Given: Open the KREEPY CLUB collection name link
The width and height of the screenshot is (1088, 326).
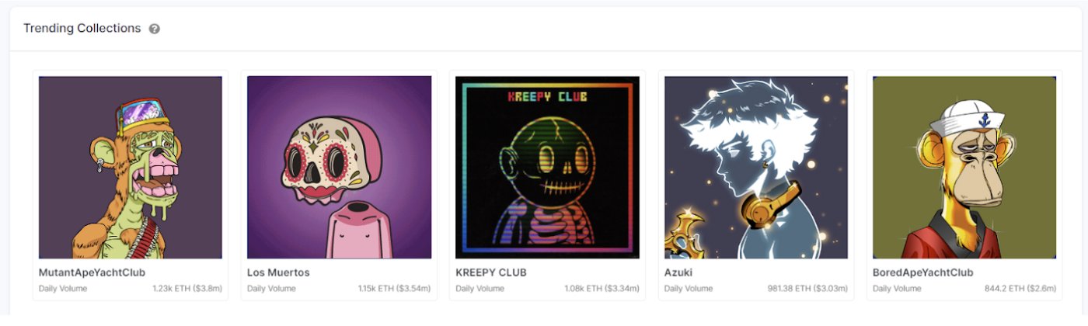Looking at the screenshot, I should click(491, 272).
